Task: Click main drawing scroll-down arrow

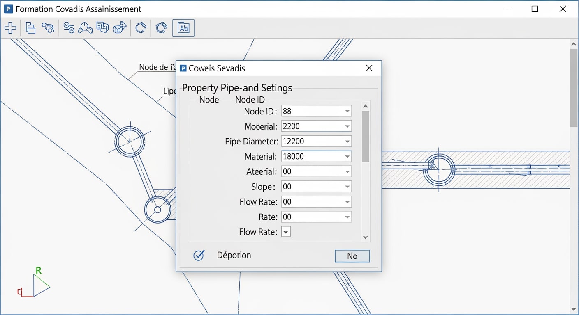Action: [574, 309]
